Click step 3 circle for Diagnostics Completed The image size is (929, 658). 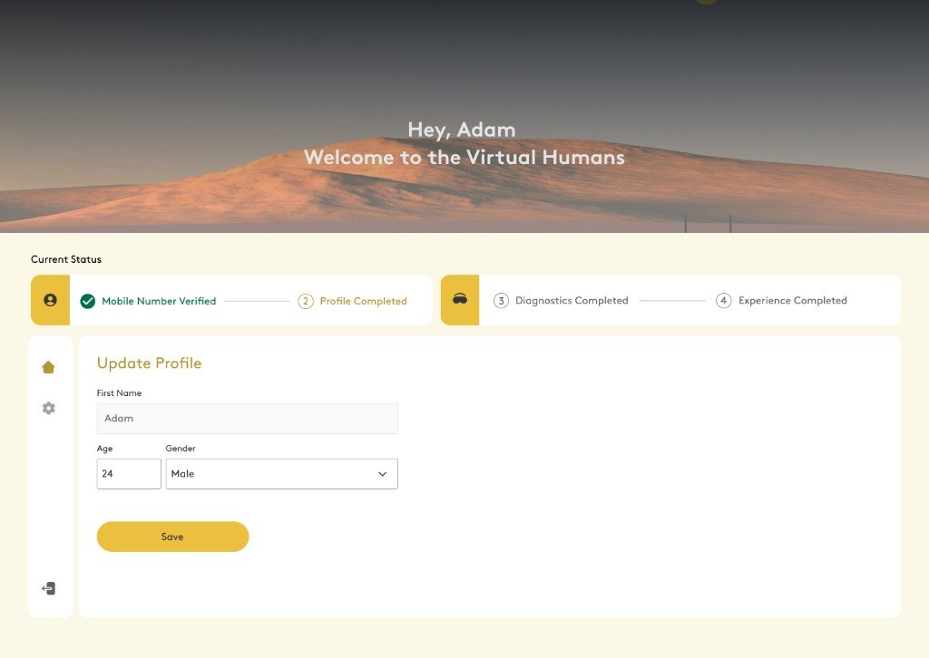[x=501, y=301]
